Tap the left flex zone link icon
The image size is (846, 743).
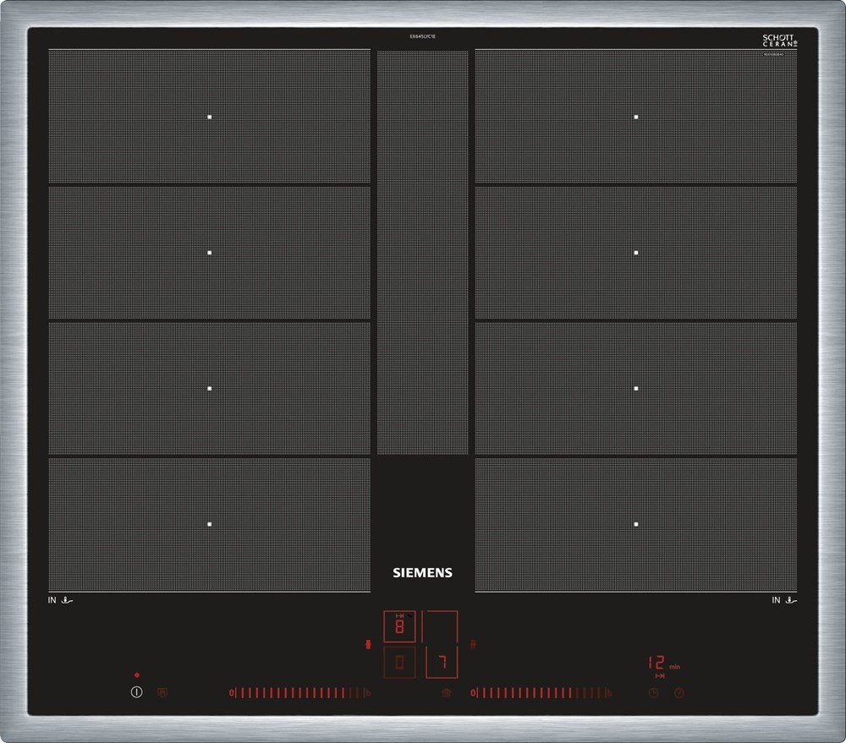367,644
